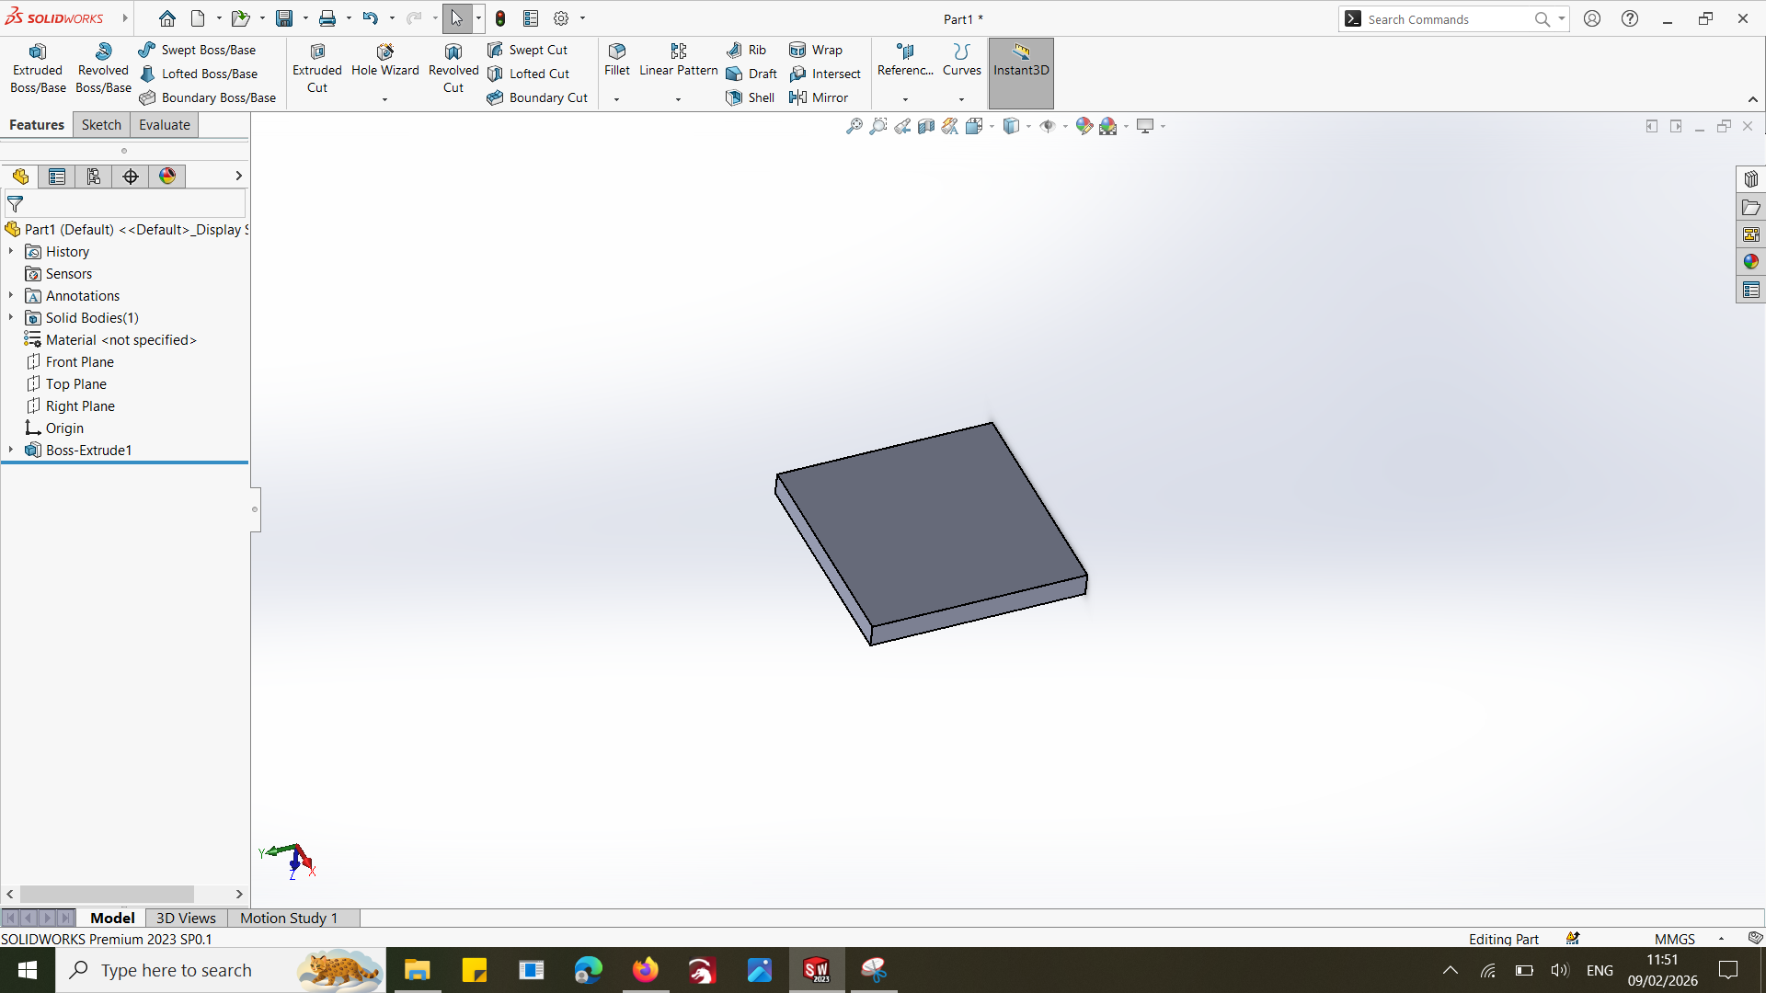
Task: Toggle the Hide/Show Items eye icon
Action: coord(1048,126)
